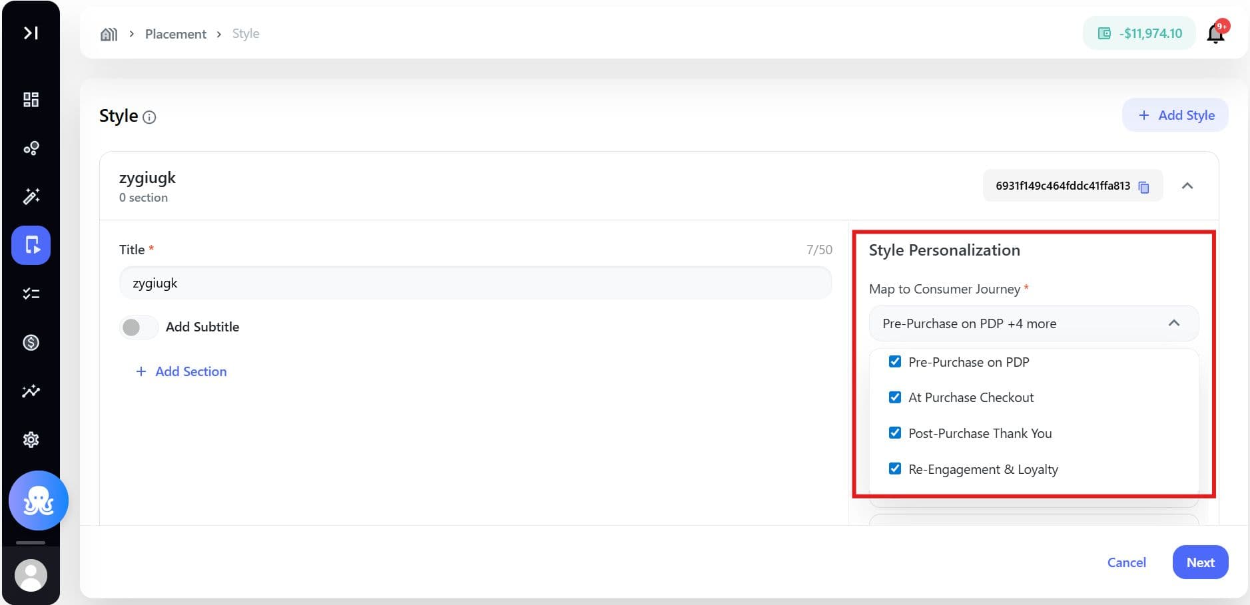Uncheck Pre-Purchase on PDP checkbox
This screenshot has height=605, width=1250.
[x=895, y=362]
